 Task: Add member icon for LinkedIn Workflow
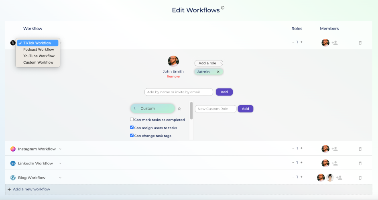coord(335,164)
